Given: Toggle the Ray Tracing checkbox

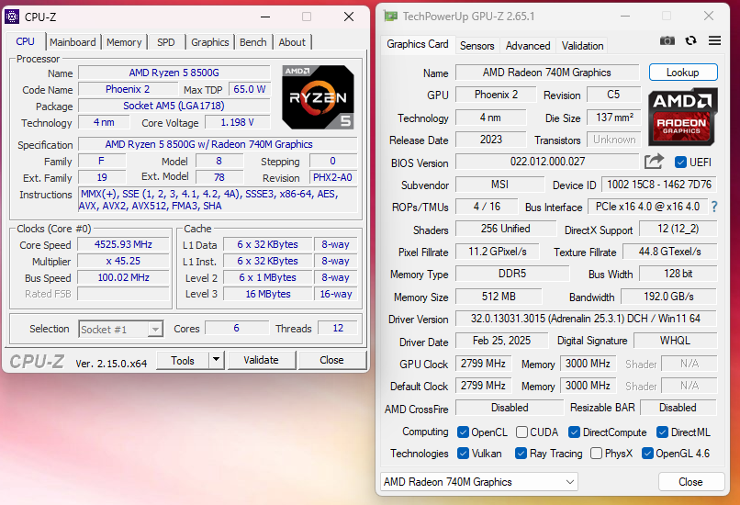Looking at the screenshot, I should click(x=521, y=454).
